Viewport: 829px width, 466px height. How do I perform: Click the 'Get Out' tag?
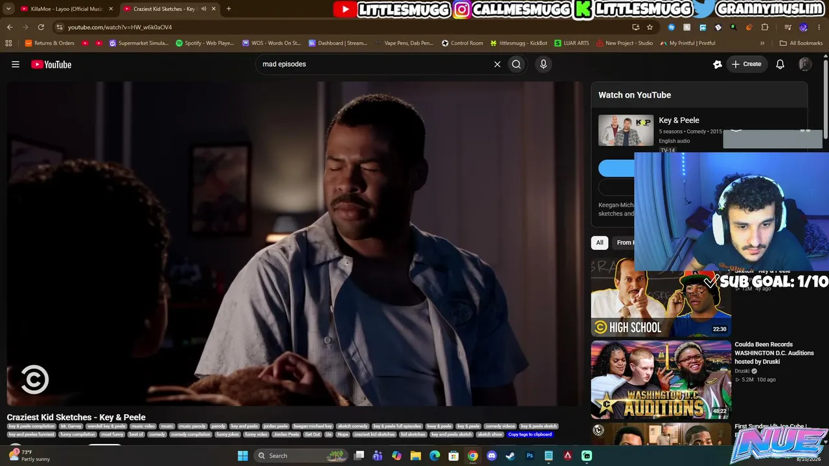[313, 434]
